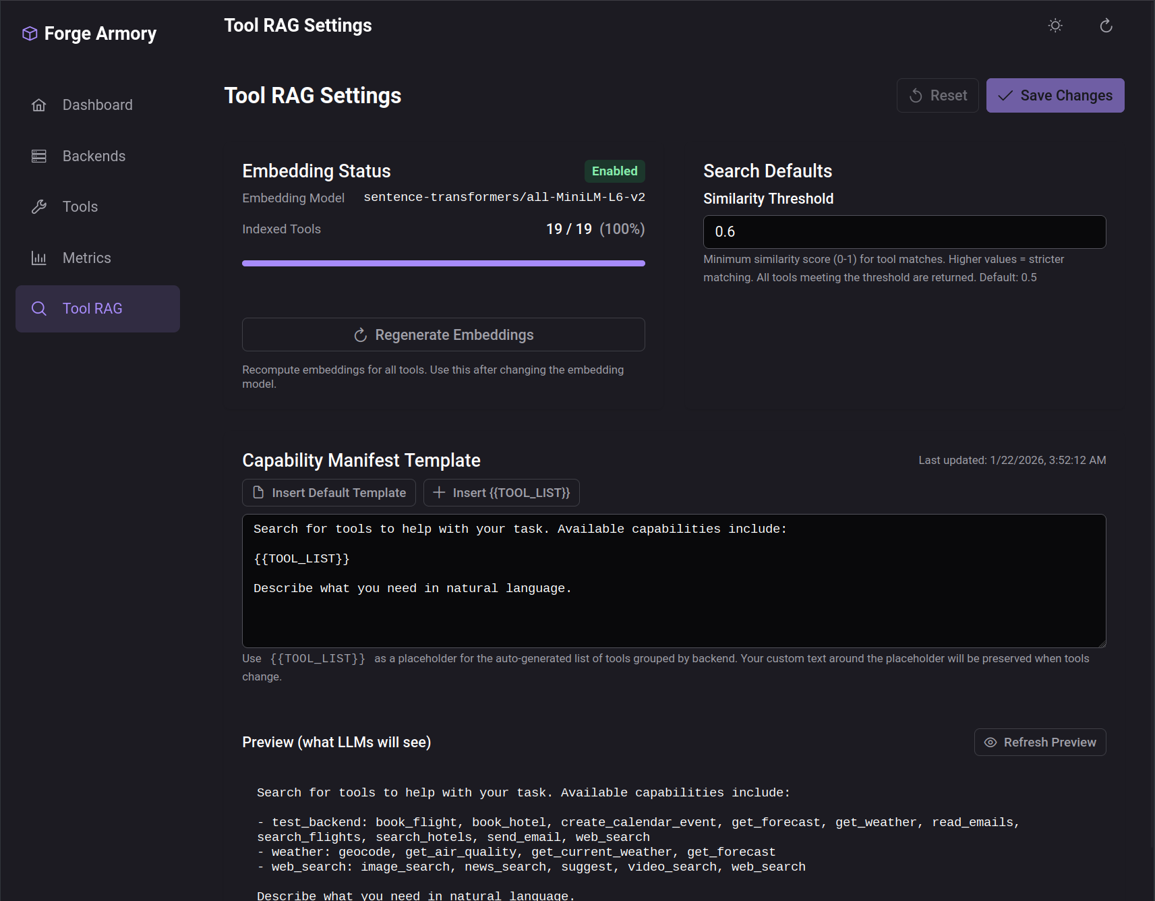Image resolution: width=1155 pixels, height=901 pixels.
Task: Click the refresh icon in the header
Action: 1105,25
